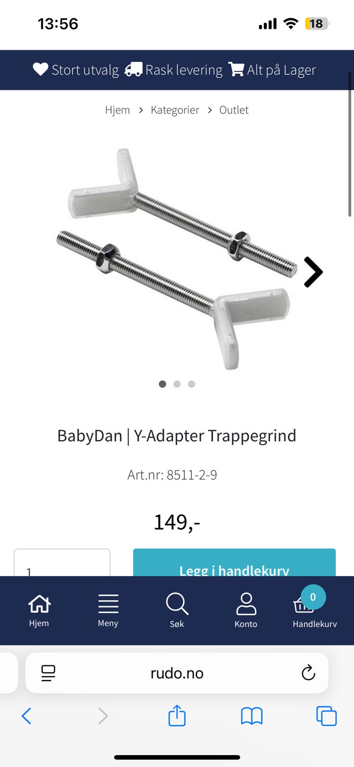Tap the Søk magnifying glass icon
The image size is (354, 767).
pos(177,604)
